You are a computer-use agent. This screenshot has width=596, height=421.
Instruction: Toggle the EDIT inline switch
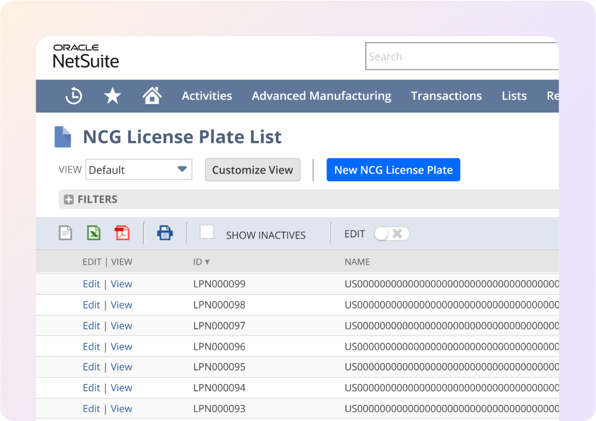tap(392, 234)
